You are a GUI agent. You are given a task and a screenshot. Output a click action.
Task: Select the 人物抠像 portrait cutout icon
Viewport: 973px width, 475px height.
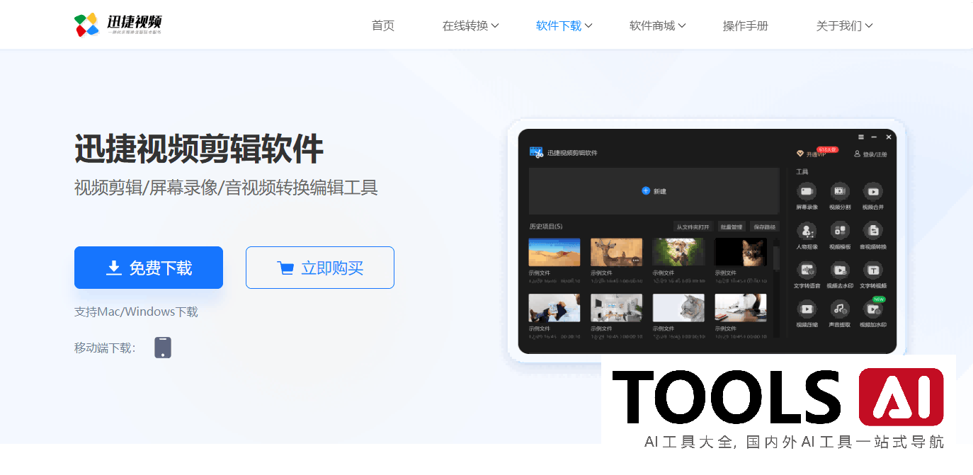(807, 231)
